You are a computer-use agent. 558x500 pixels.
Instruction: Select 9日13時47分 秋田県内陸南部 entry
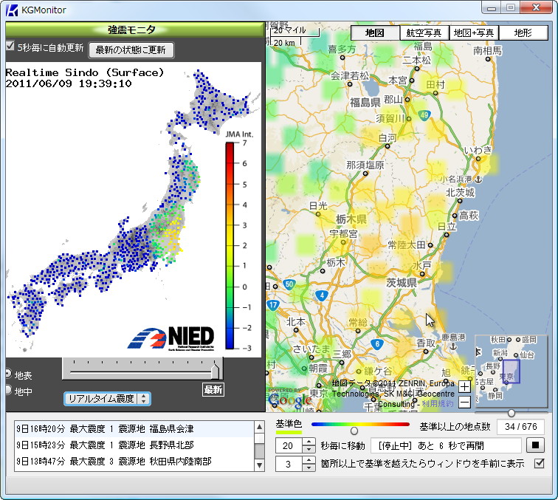click(x=134, y=462)
